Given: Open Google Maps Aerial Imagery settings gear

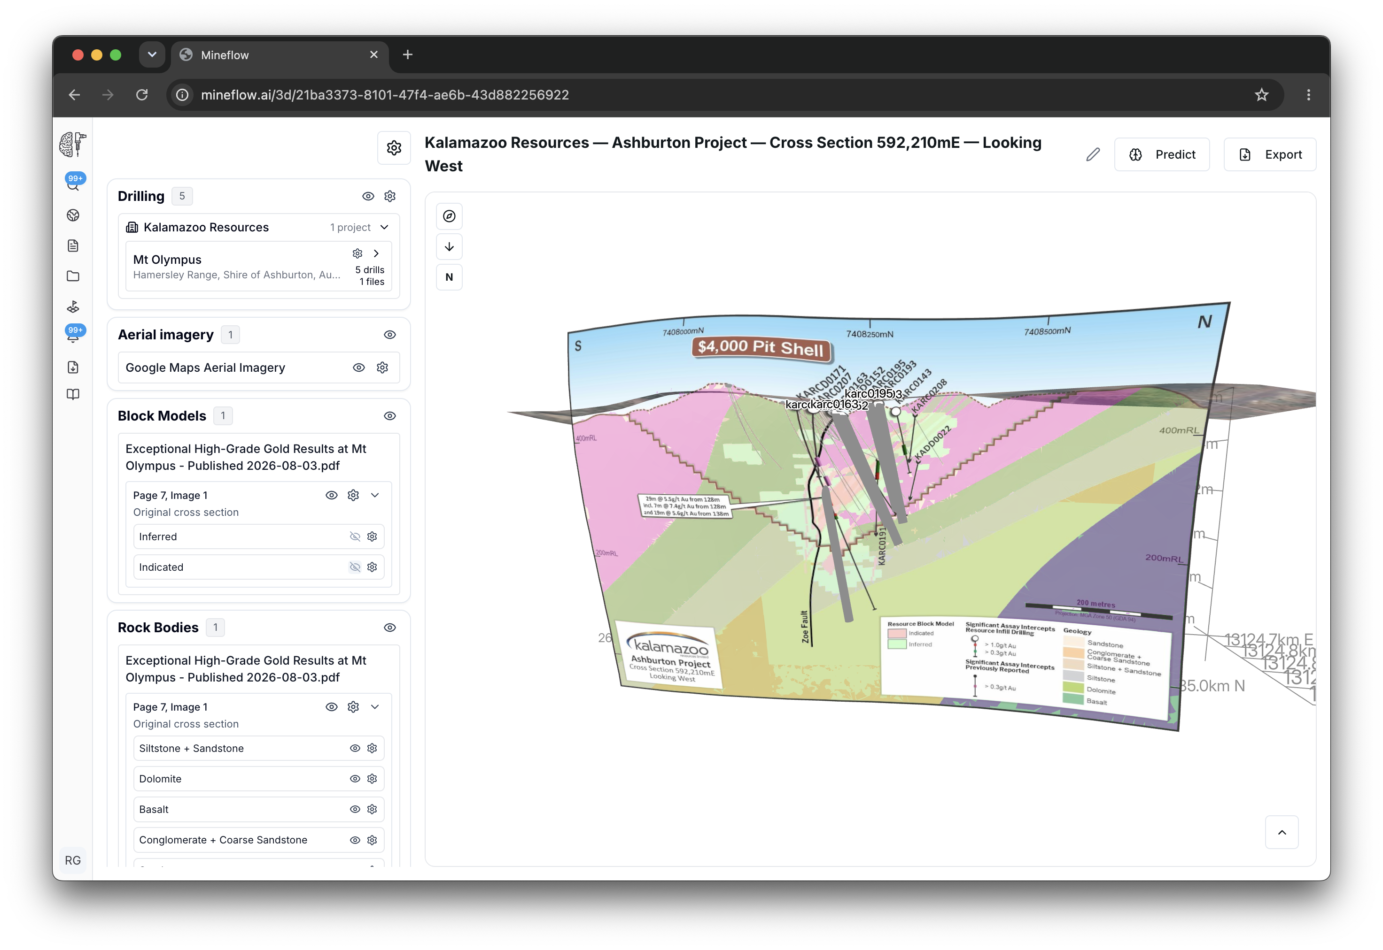Looking at the screenshot, I should click(382, 368).
